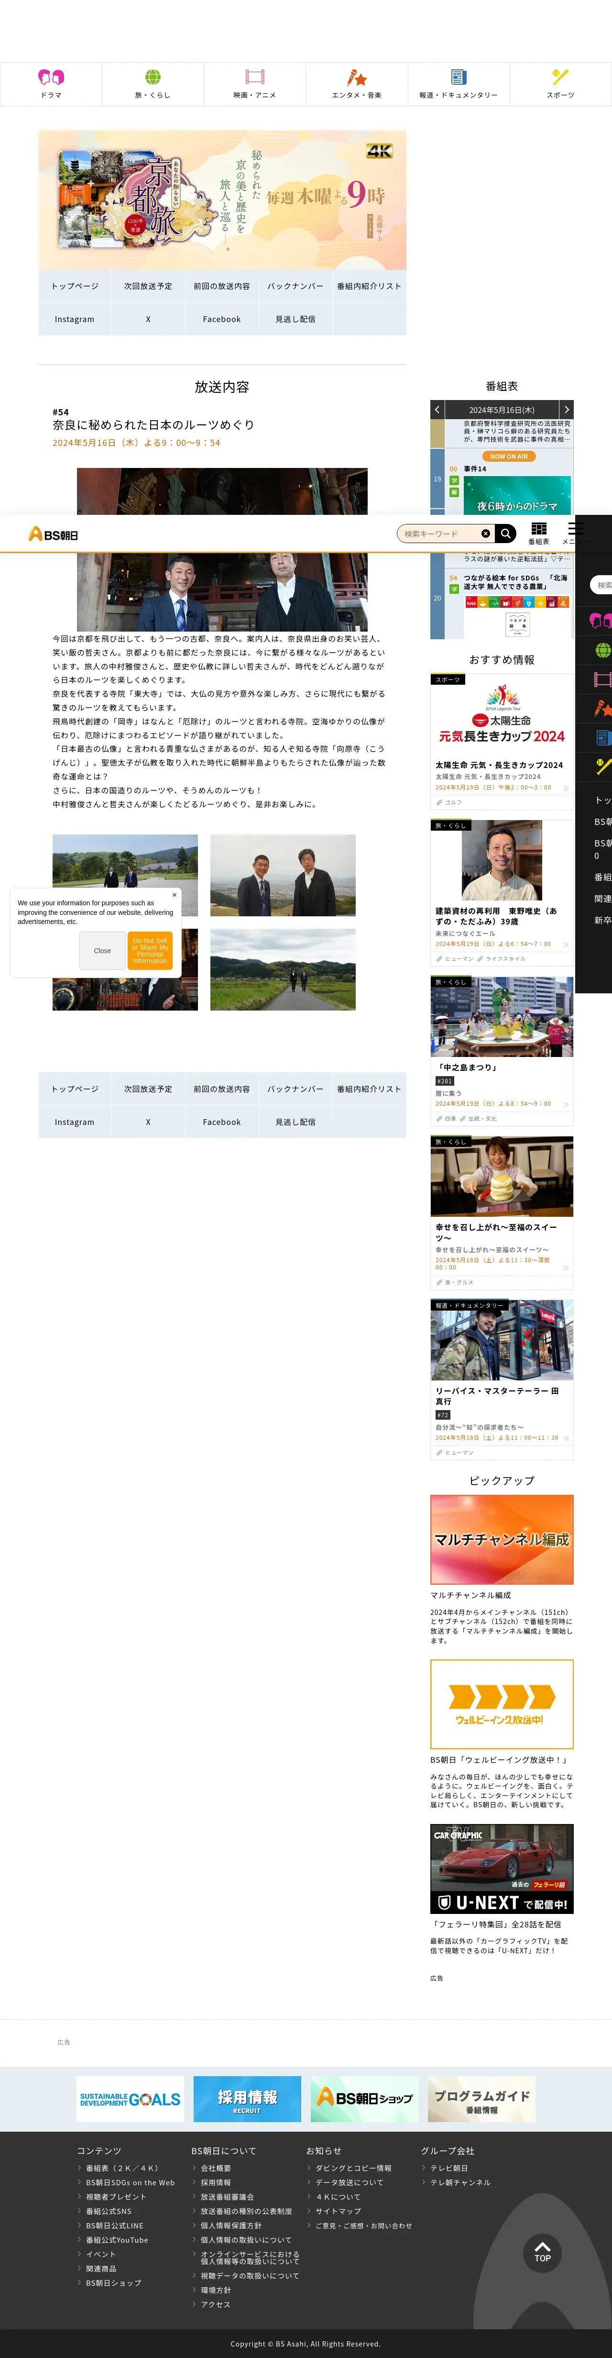The image size is (612, 2358).
Task: Click the U-NEXT Car Graphic banner
Action: 502,1869
